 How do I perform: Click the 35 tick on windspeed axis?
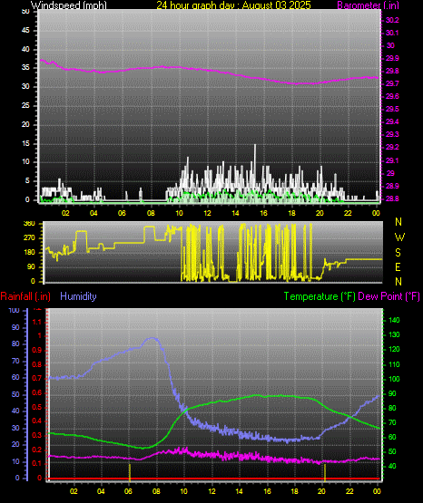click(x=25, y=68)
